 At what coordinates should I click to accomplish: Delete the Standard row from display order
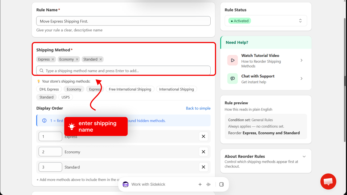[204, 167]
